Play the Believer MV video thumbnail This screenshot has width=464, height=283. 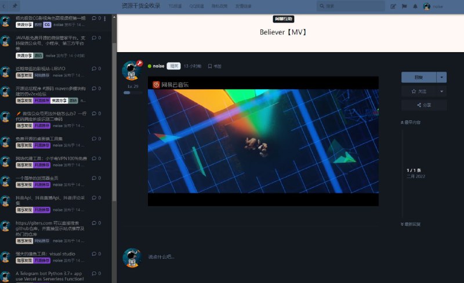263,141
